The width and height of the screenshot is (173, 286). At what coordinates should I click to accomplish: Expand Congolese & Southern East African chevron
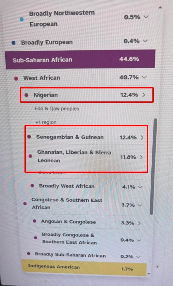tap(139, 205)
